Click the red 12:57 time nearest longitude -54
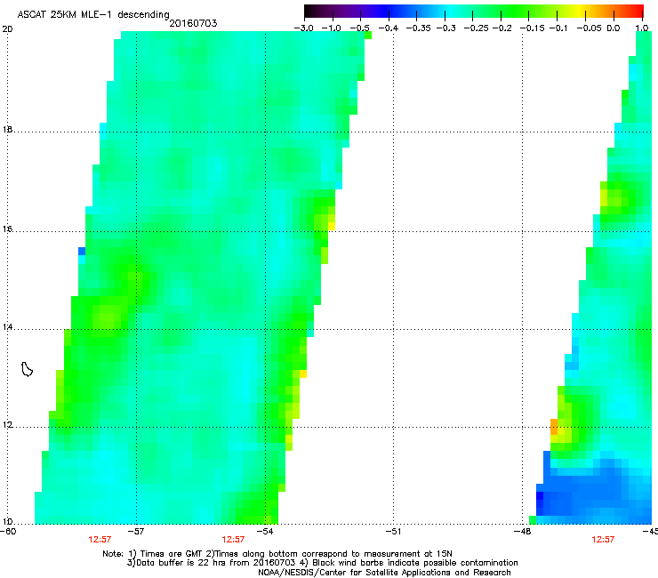Viewport: 658px width, 578px height. [x=233, y=540]
